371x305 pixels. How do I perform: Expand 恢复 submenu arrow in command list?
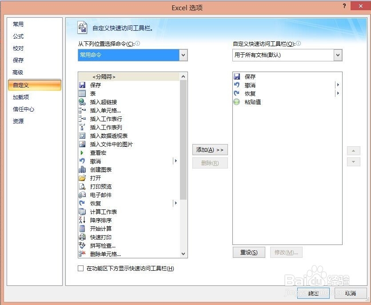pyautogui.click(x=176, y=203)
